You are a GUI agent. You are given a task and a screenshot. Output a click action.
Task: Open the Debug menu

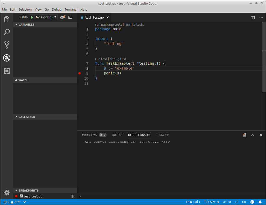pyautogui.click(x=57, y=9)
